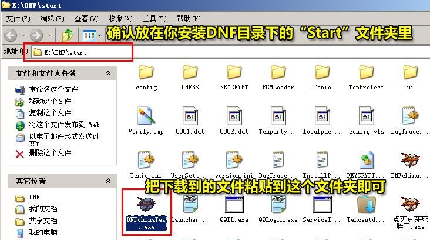Click 以电子邮件形式发送此文件 link
The height and width of the screenshot is (240, 430).
point(65,139)
